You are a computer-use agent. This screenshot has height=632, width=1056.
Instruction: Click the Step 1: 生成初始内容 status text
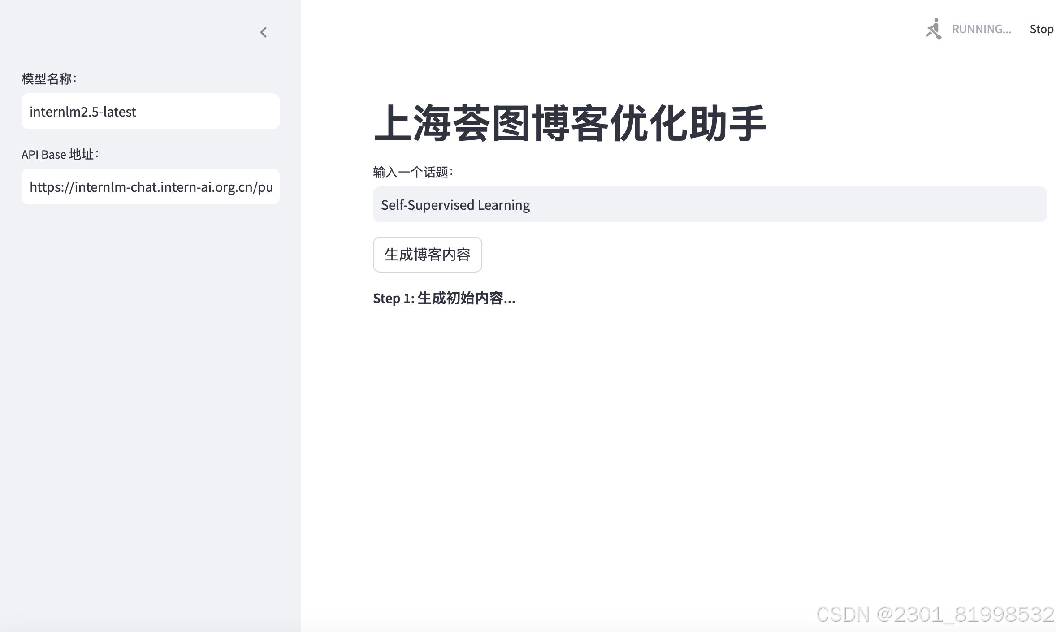click(x=444, y=298)
